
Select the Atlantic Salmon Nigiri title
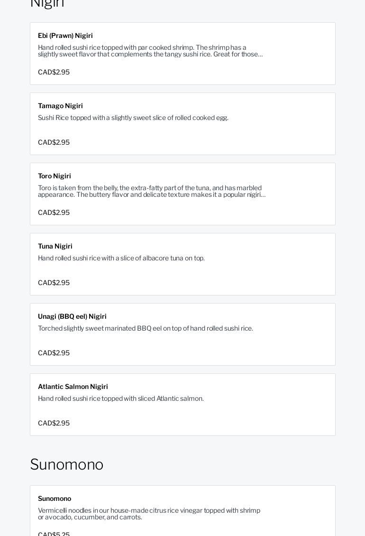coord(73,387)
